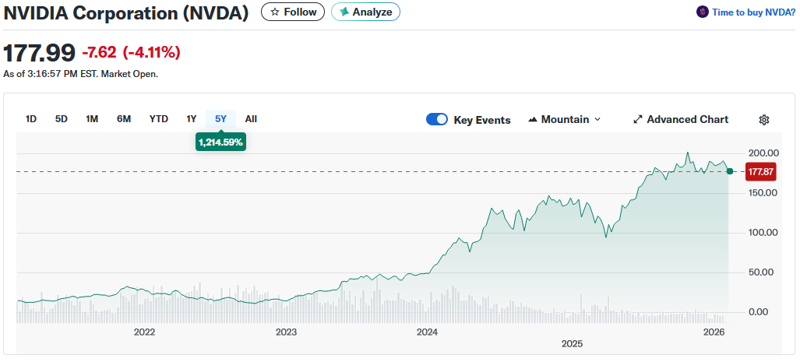Toggle the Key Events switch
The height and width of the screenshot is (362, 800).
(x=437, y=120)
